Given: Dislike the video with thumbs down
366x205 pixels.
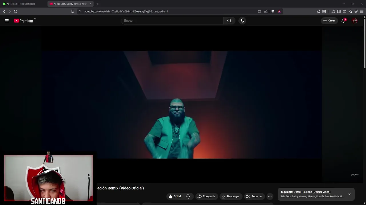Looking at the screenshot, I should tap(188, 196).
